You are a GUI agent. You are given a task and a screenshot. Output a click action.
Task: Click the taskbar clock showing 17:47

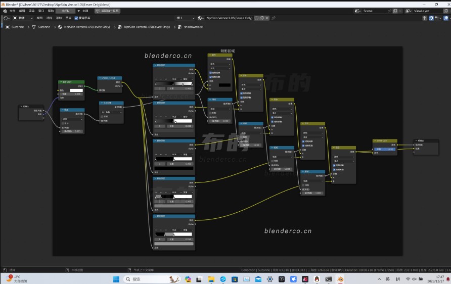(x=435, y=279)
